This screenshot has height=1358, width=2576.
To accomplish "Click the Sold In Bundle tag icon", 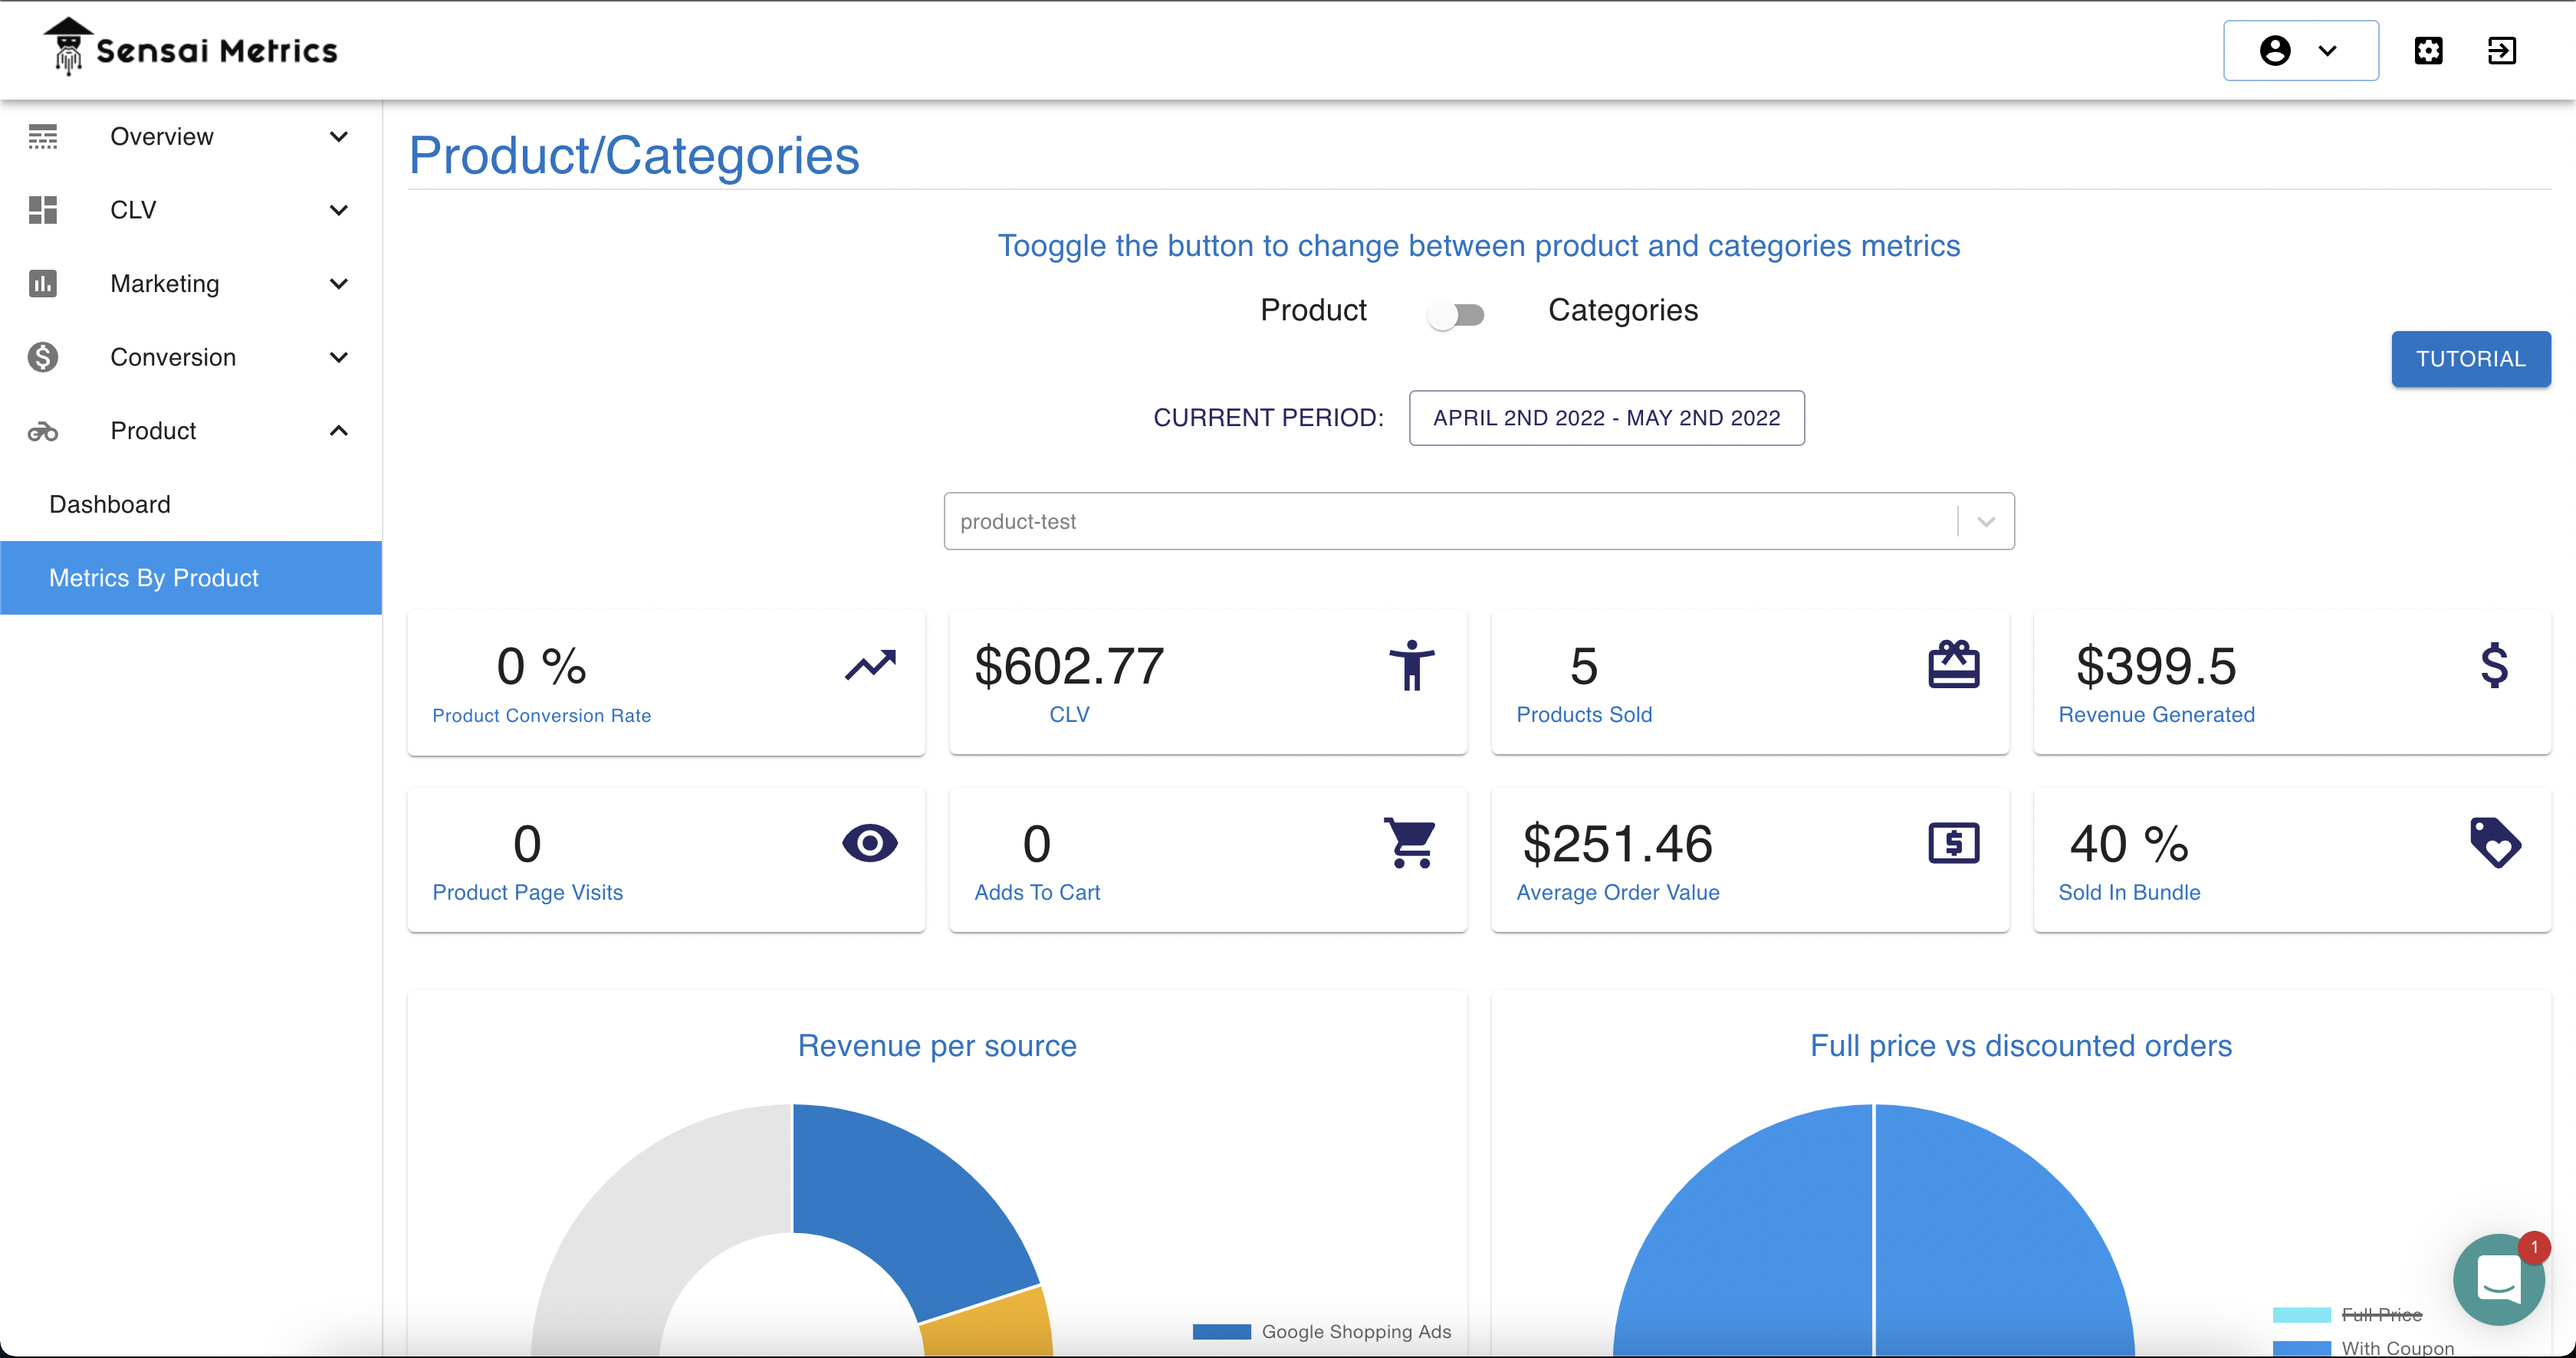I will pos(2495,843).
